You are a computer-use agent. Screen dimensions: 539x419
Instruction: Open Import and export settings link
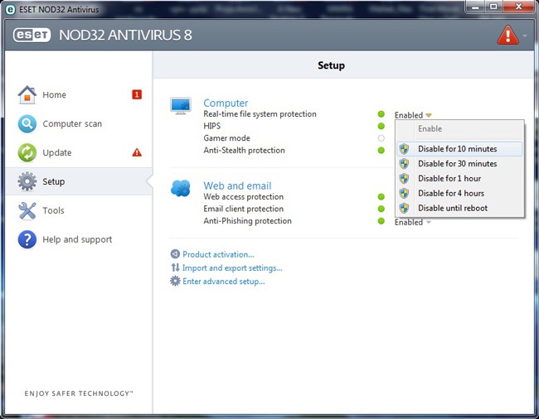pos(232,267)
